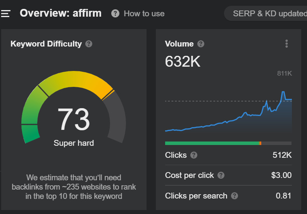
Task: Click the Clicks per search label
Action: pyautogui.click(x=196, y=196)
